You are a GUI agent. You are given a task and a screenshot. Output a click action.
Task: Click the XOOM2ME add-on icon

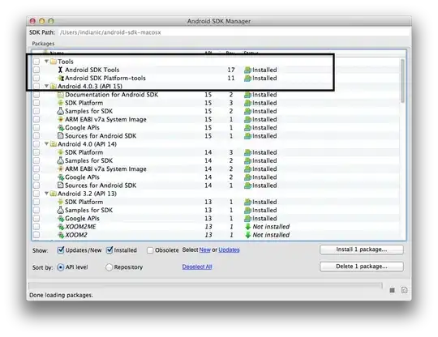click(x=61, y=227)
